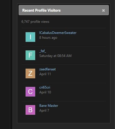This screenshot has width=115, height=129.
Task: Click the 'April 11' visit date
Action: 45,74
